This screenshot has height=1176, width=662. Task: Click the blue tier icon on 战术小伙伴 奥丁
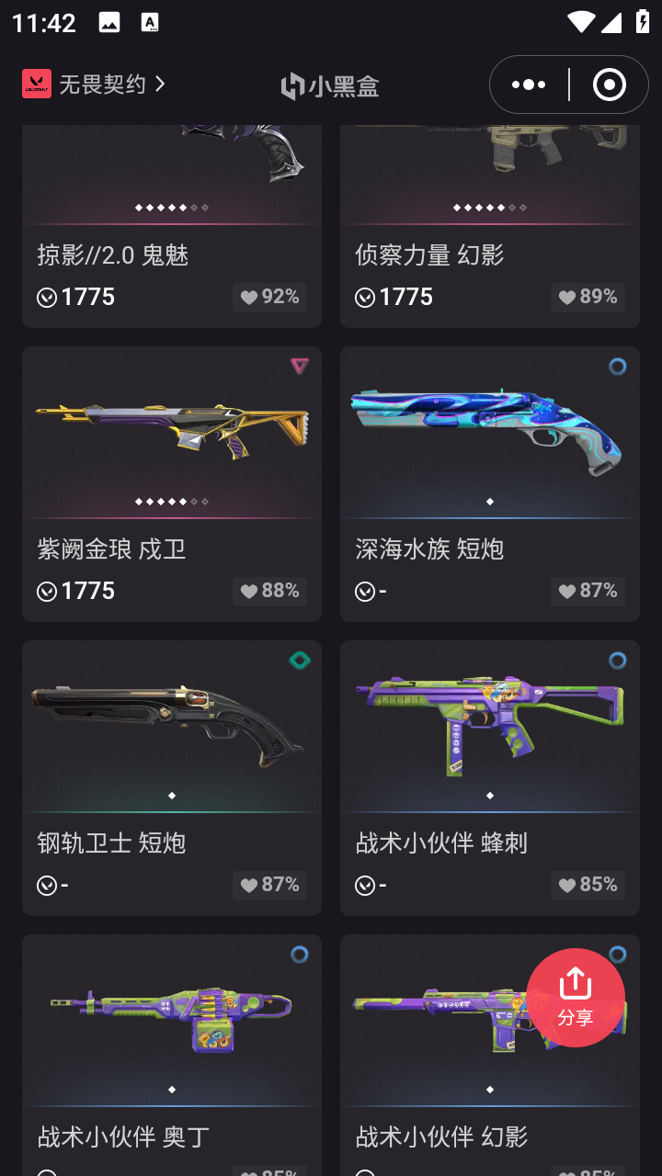(x=299, y=955)
